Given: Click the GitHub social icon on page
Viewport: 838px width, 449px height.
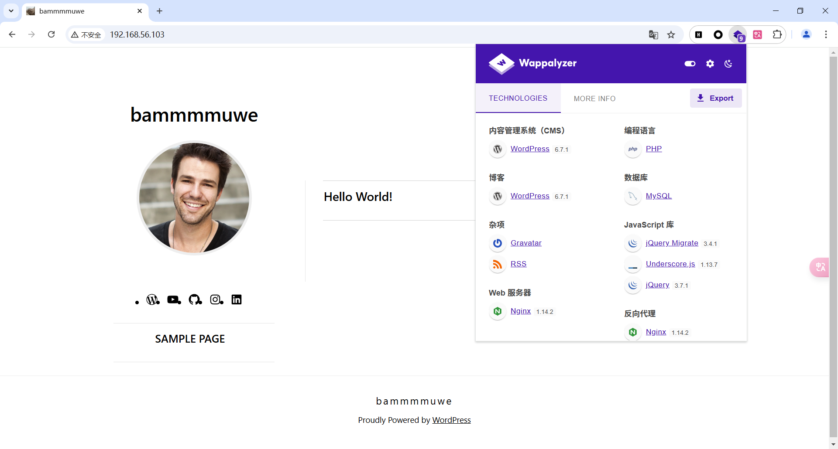Looking at the screenshot, I should coord(195,299).
